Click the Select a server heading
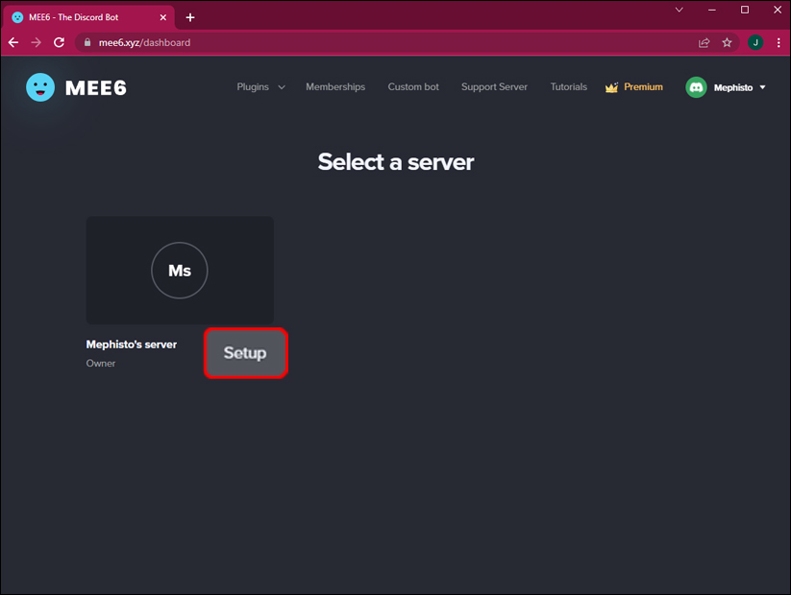This screenshot has height=595, width=791. tap(396, 162)
